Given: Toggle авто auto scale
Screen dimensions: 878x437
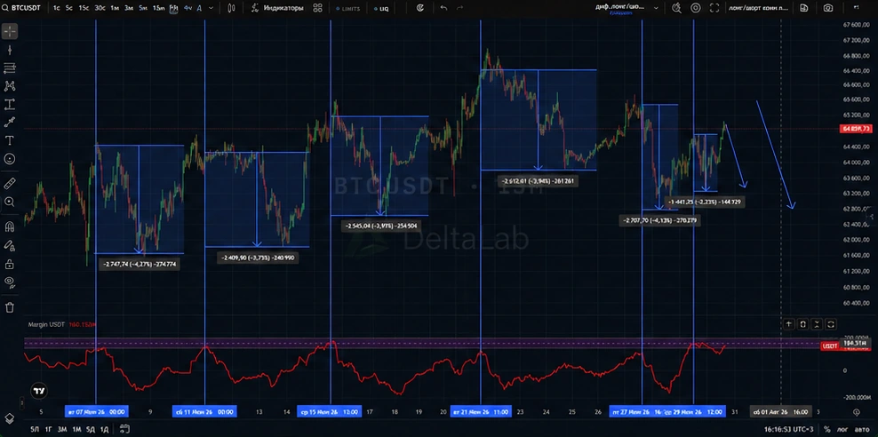Looking at the screenshot, I should (x=861, y=430).
